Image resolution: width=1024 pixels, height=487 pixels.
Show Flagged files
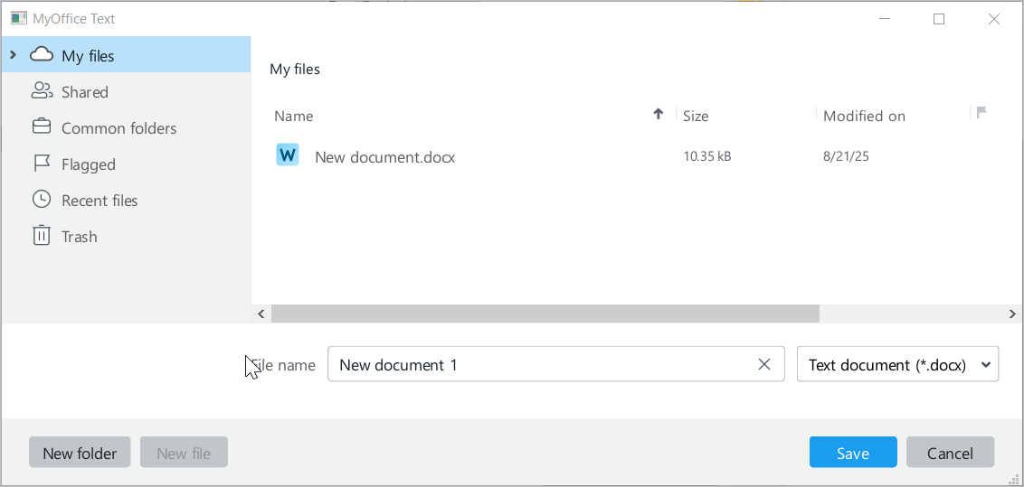pos(126,164)
